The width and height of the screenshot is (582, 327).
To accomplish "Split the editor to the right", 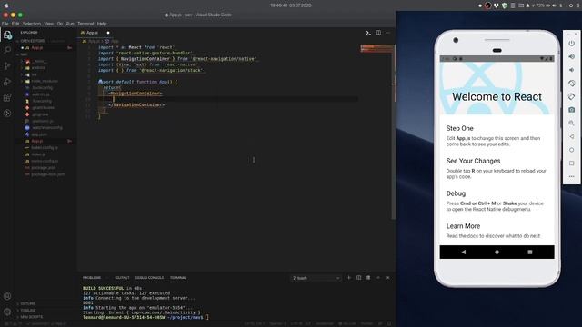I will (378, 33).
